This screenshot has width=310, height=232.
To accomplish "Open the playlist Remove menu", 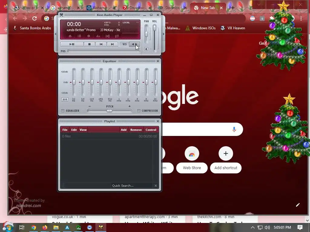I will point(136,130).
